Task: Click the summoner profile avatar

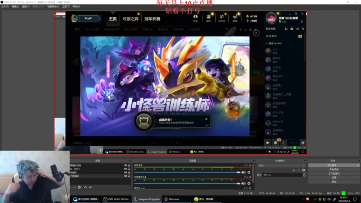Action: (271, 18)
